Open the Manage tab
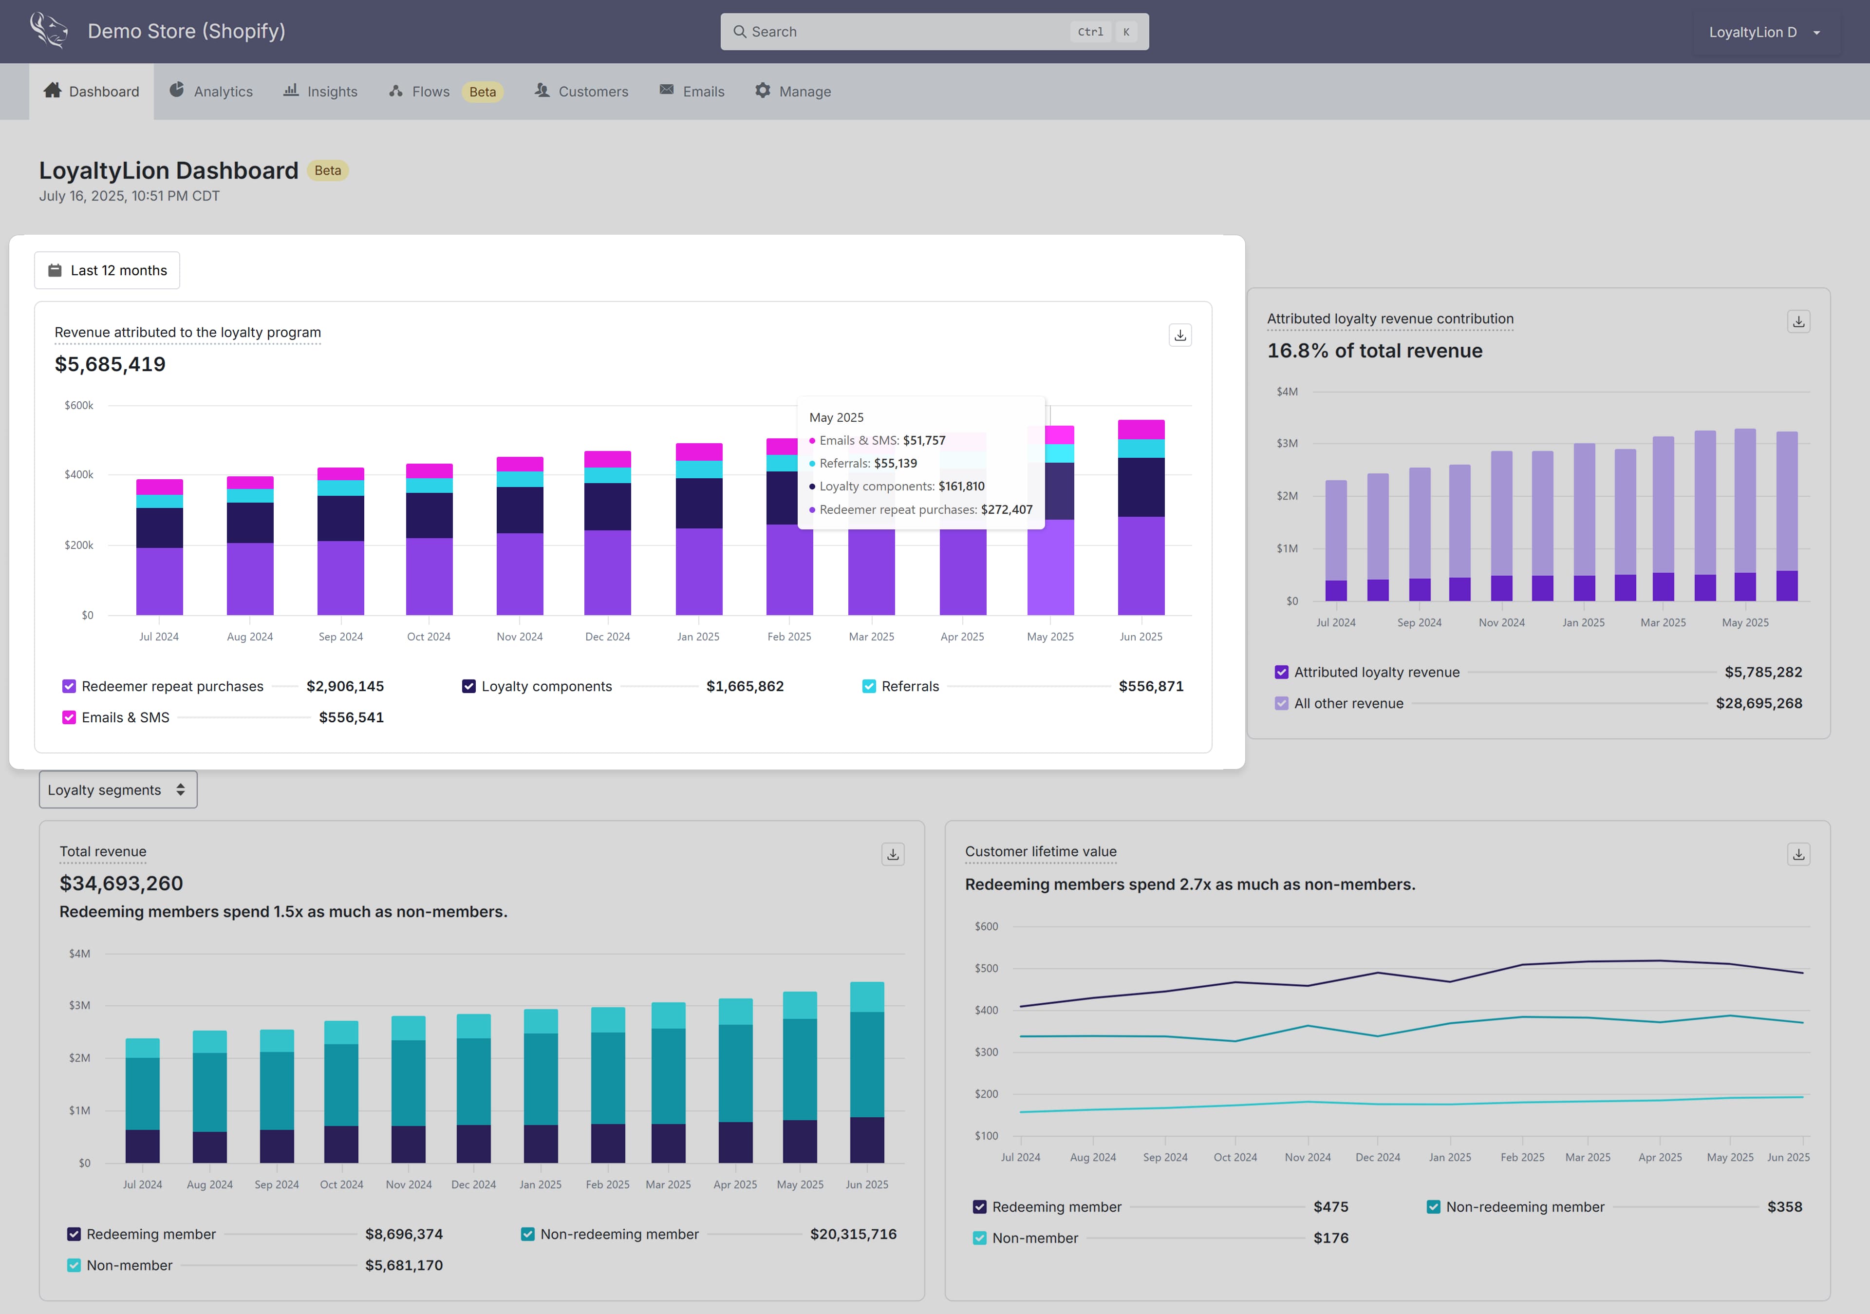Screen dimensions: 1870x1314 (792, 91)
